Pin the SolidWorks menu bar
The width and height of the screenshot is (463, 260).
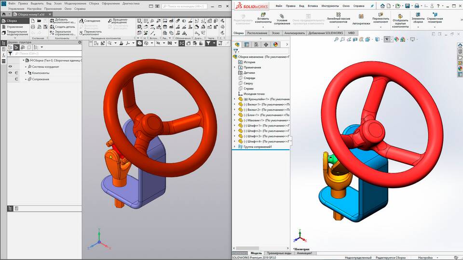coord(372,6)
